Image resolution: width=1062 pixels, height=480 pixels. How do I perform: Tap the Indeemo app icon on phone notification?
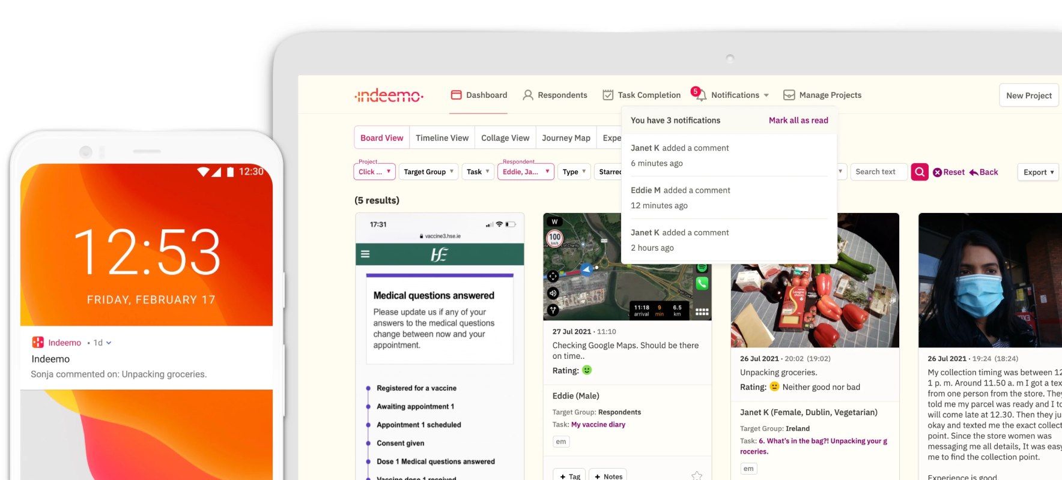point(38,342)
